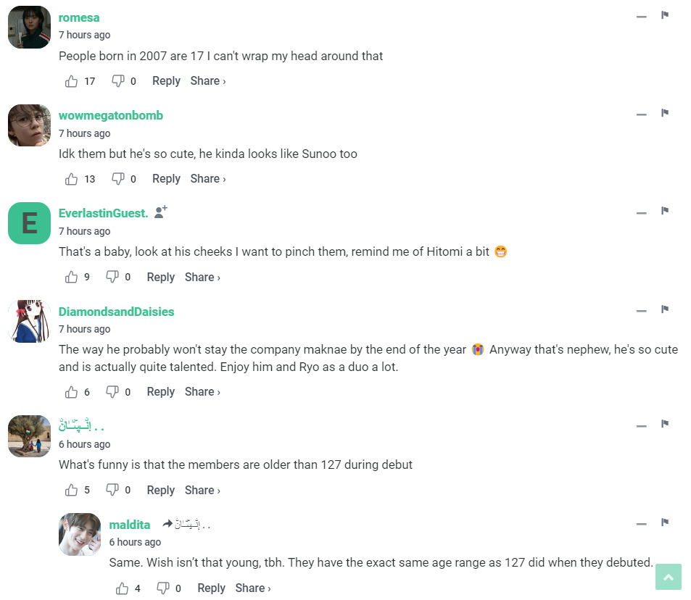The width and height of the screenshot is (691, 600).
Task: Collapse romesa's comment thread
Action: 641,17
